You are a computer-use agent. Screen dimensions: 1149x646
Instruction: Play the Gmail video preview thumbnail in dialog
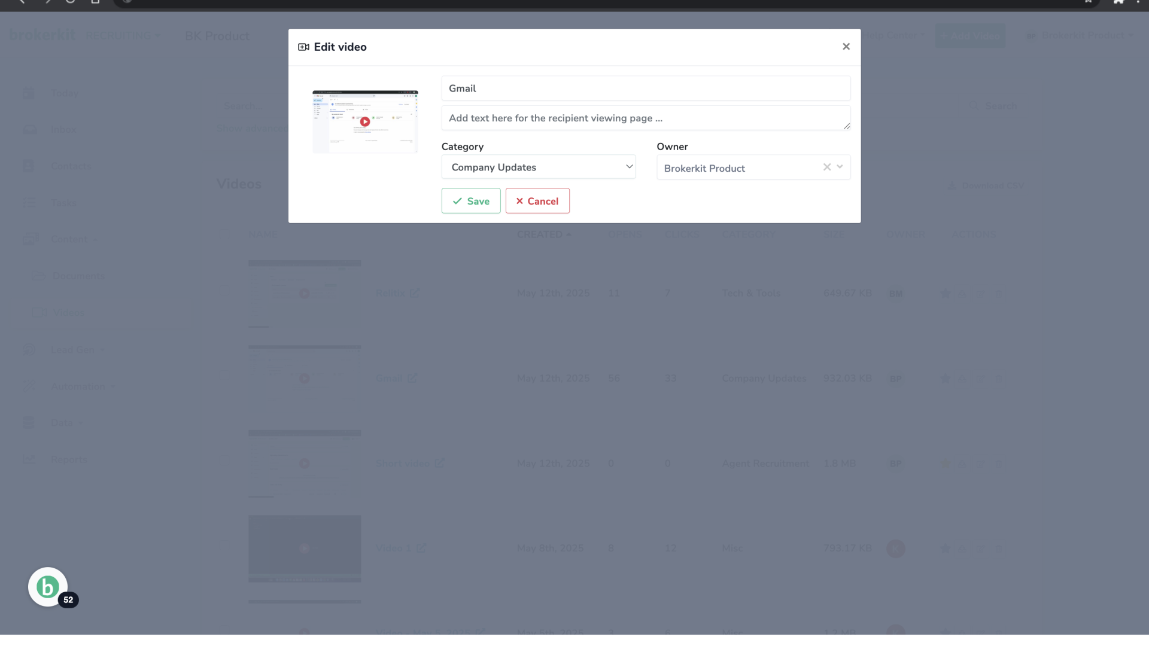point(365,121)
